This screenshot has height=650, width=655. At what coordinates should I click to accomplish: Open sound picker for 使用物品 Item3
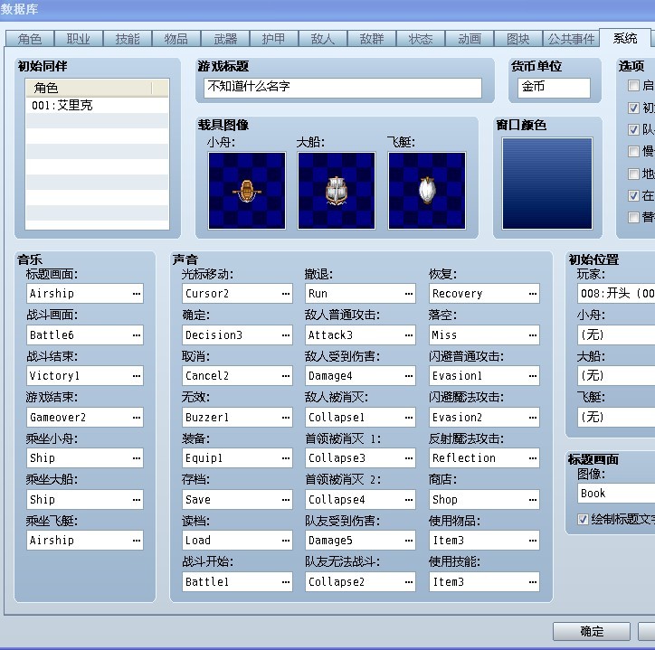[x=533, y=541]
